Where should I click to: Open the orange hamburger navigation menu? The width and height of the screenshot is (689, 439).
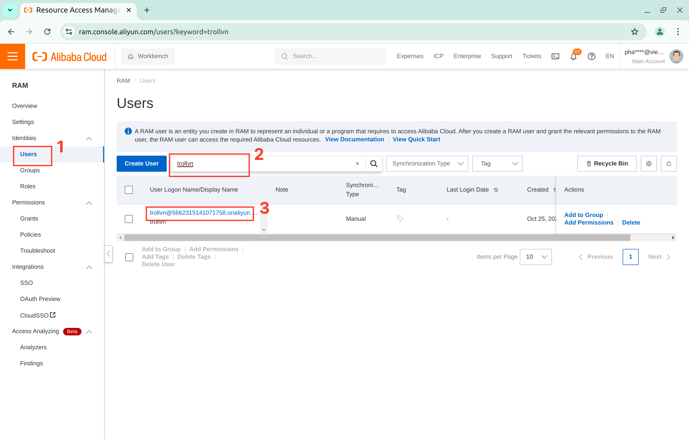[12, 56]
